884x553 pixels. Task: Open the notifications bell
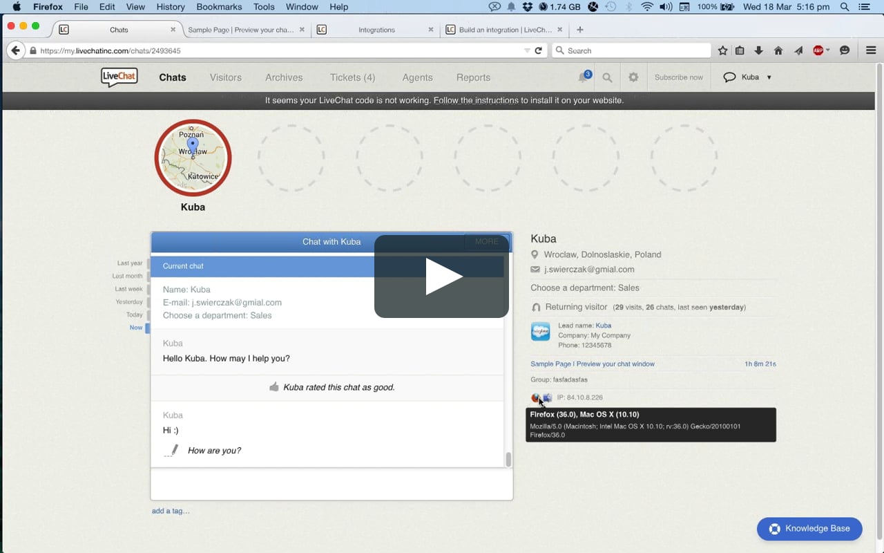(583, 77)
